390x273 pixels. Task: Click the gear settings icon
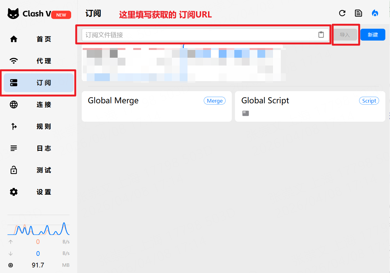[14, 192]
